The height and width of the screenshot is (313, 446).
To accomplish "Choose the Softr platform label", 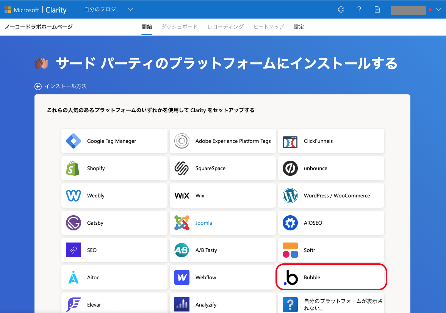I will pos(309,250).
